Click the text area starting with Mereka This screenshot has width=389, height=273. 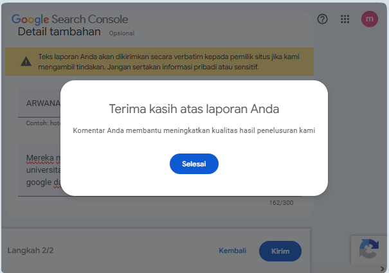pos(39,170)
